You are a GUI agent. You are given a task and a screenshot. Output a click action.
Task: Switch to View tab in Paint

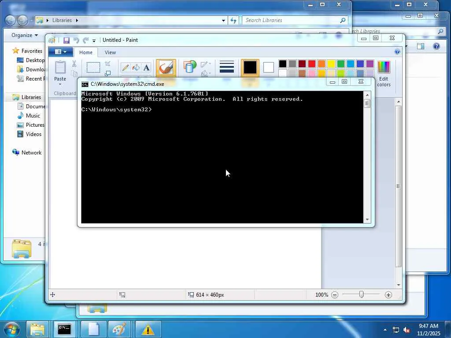coord(110,52)
